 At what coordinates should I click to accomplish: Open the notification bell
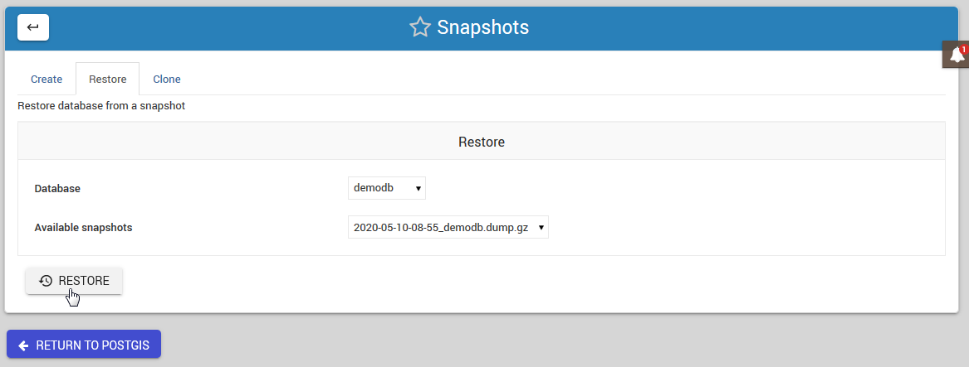[957, 56]
